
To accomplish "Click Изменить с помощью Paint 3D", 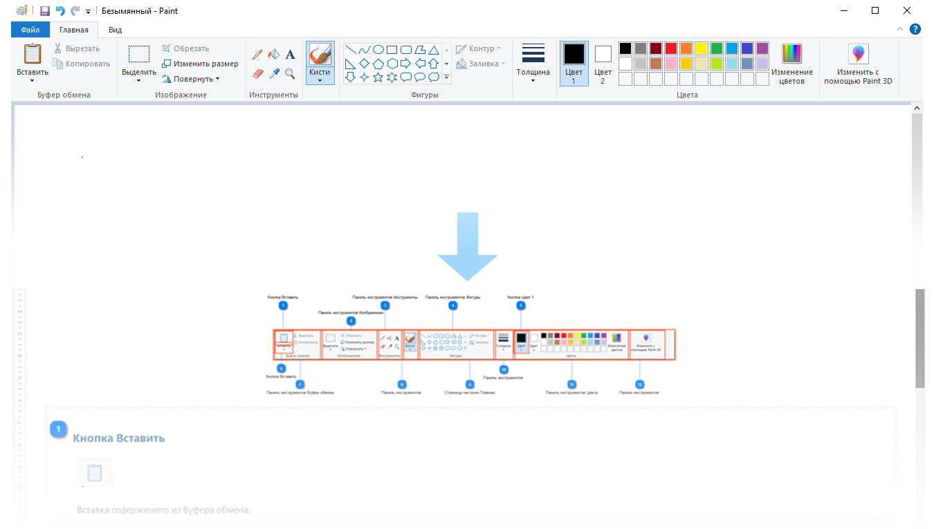I will pos(858,63).
